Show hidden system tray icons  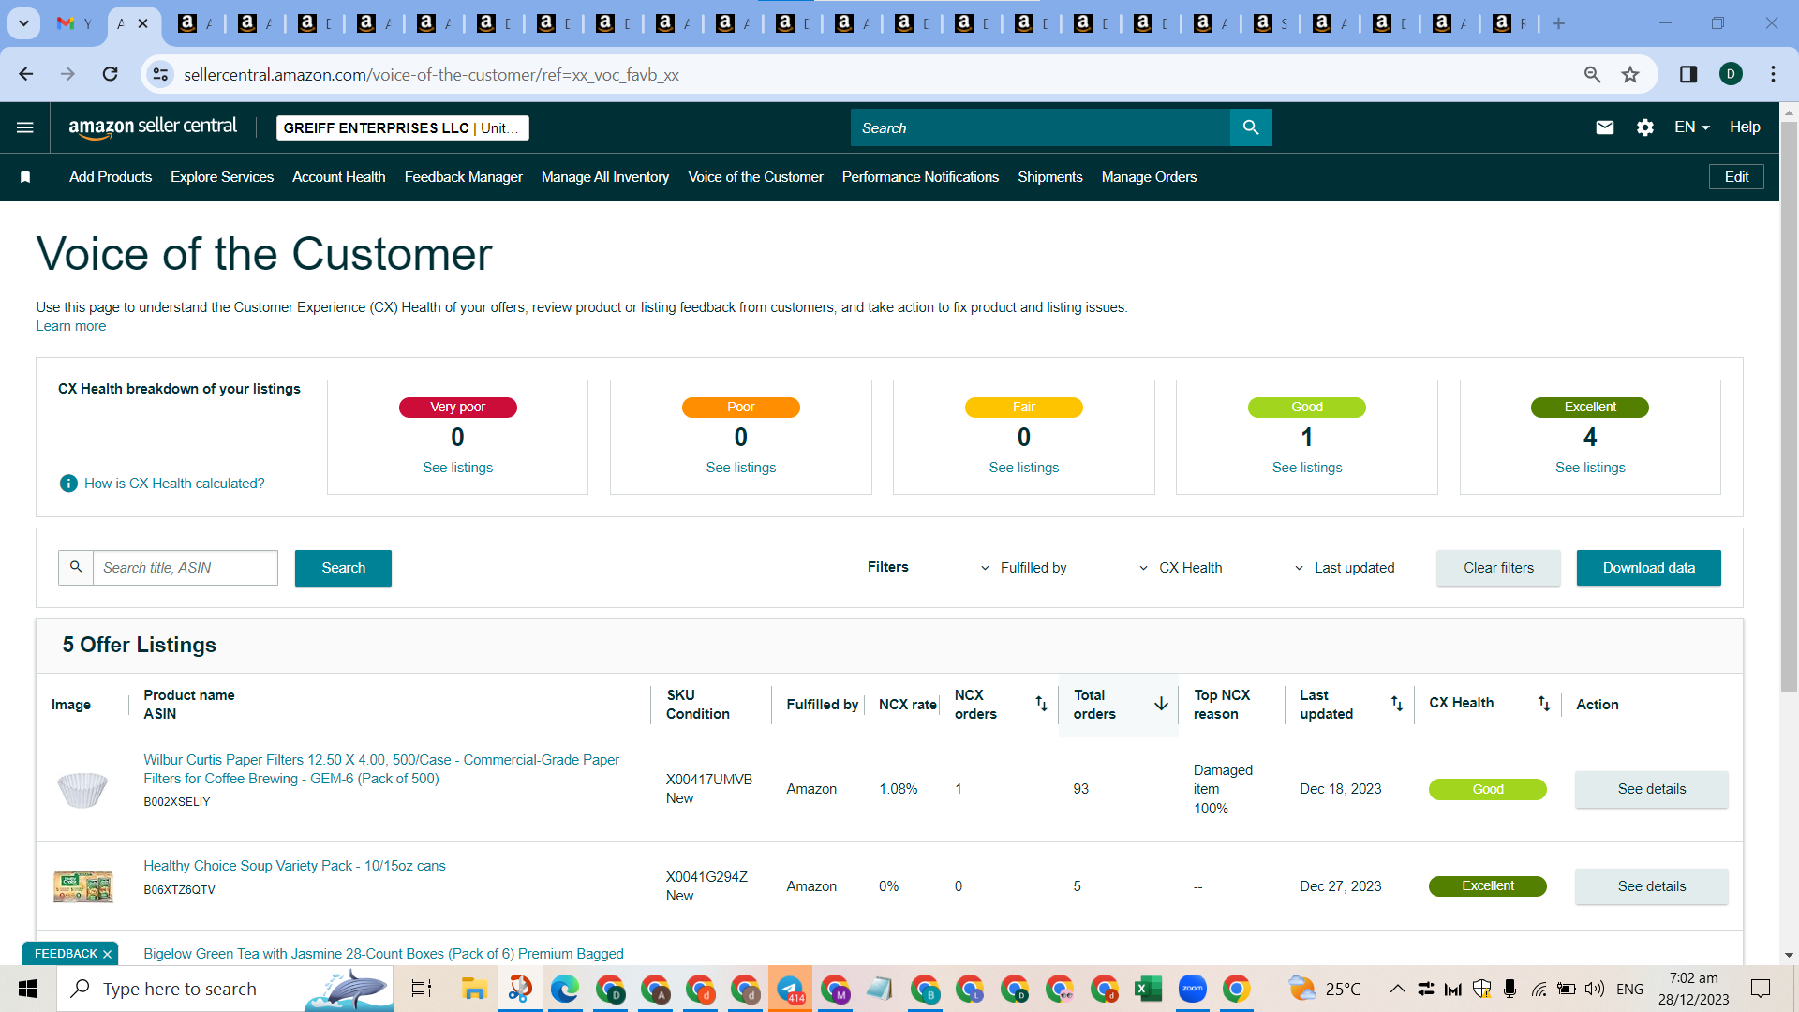click(x=1397, y=989)
